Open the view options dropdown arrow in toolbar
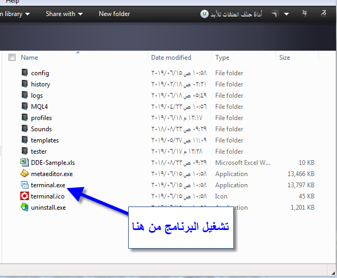This screenshot has width=337, height=278. click(286, 14)
